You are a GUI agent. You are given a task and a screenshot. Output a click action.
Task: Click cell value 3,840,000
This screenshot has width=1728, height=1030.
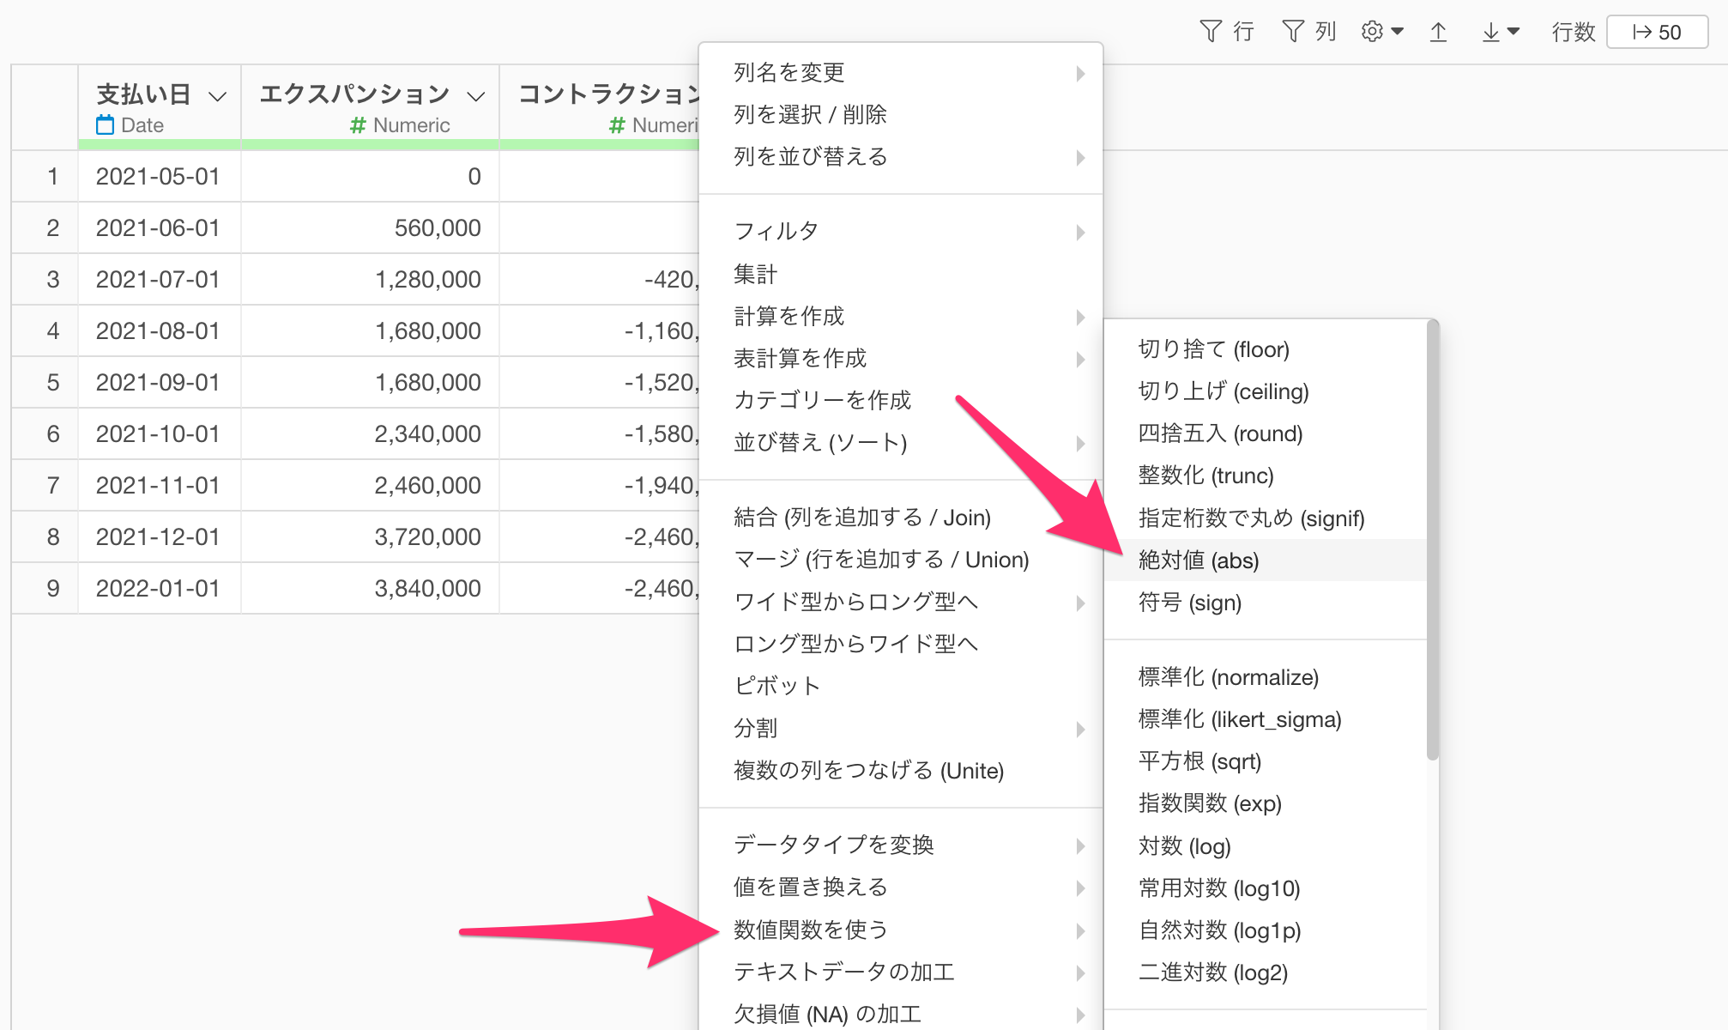pyautogui.click(x=371, y=588)
